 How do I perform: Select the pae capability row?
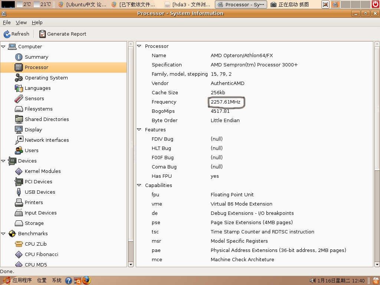click(255, 250)
